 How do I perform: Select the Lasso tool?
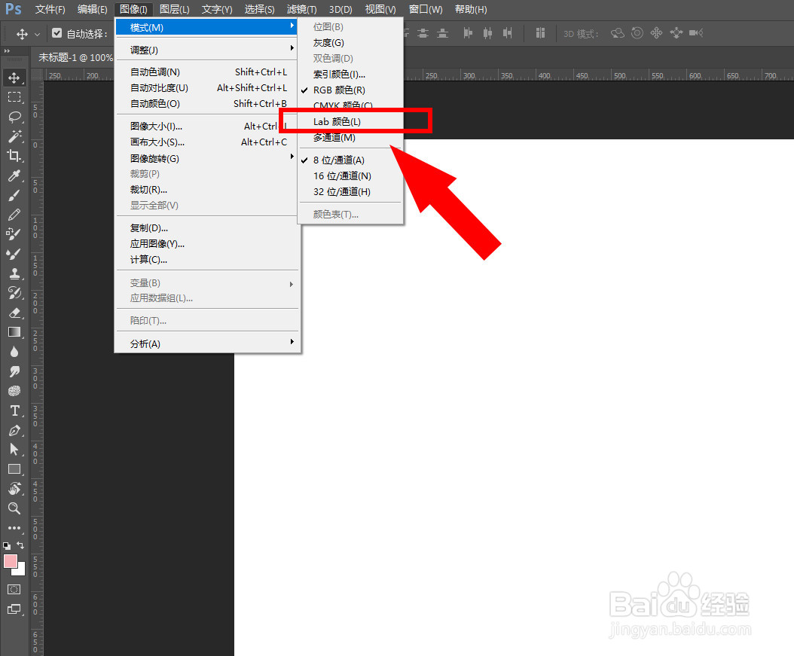click(14, 117)
